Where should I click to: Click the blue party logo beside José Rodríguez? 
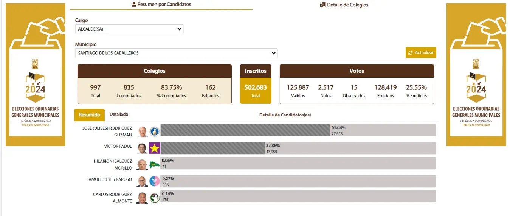pyautogui.click(x=155, y=132)
